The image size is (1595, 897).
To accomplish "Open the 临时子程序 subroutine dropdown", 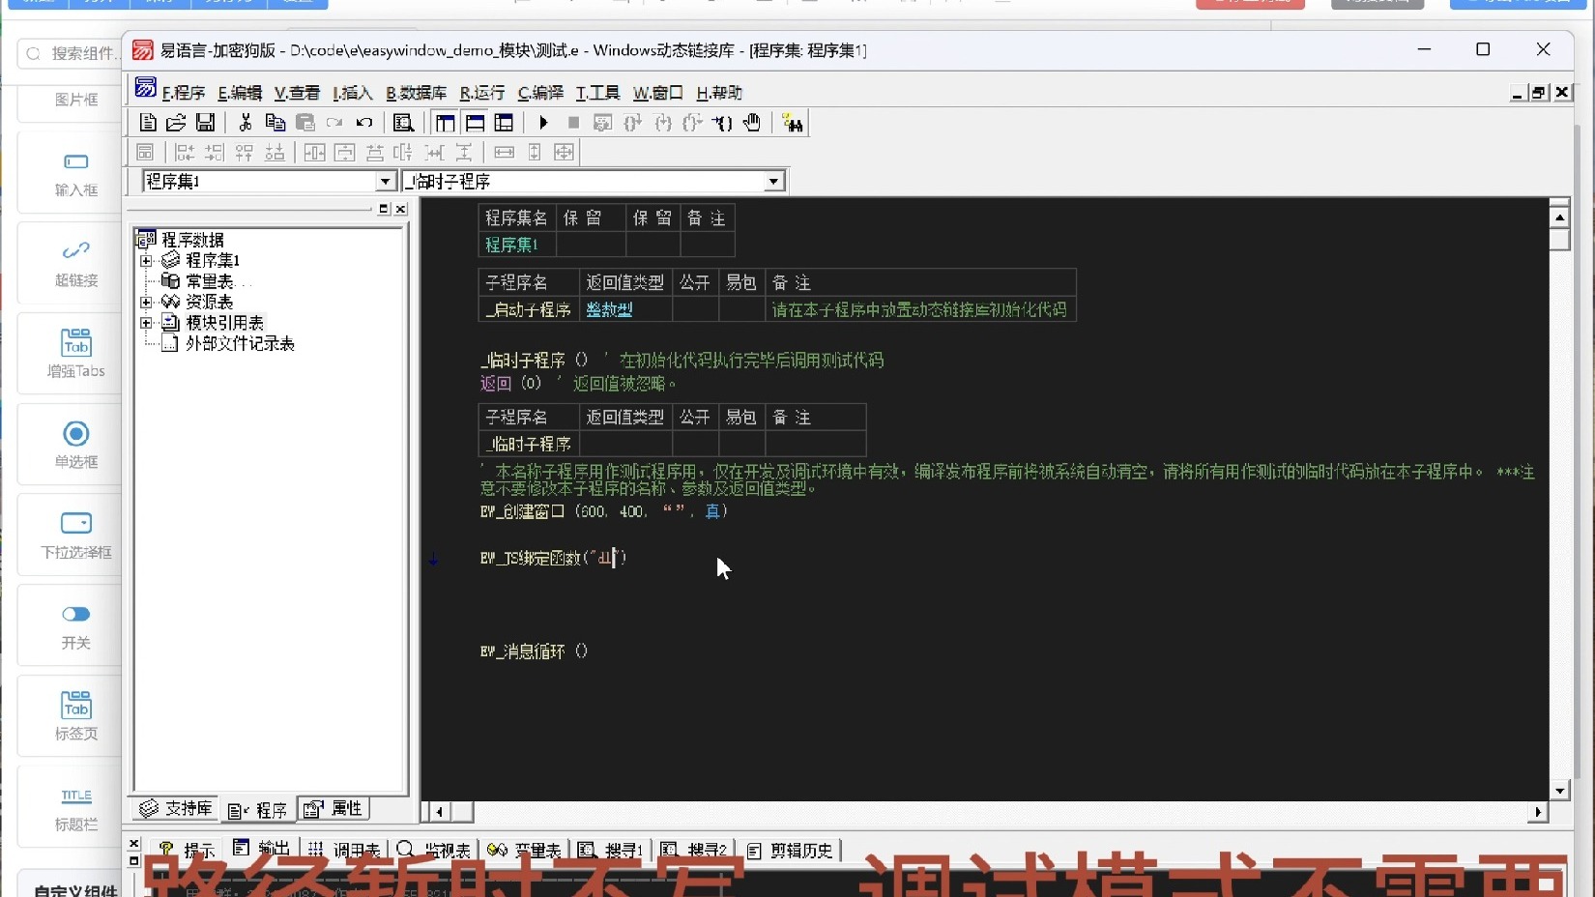I will [x=772, y=181].
